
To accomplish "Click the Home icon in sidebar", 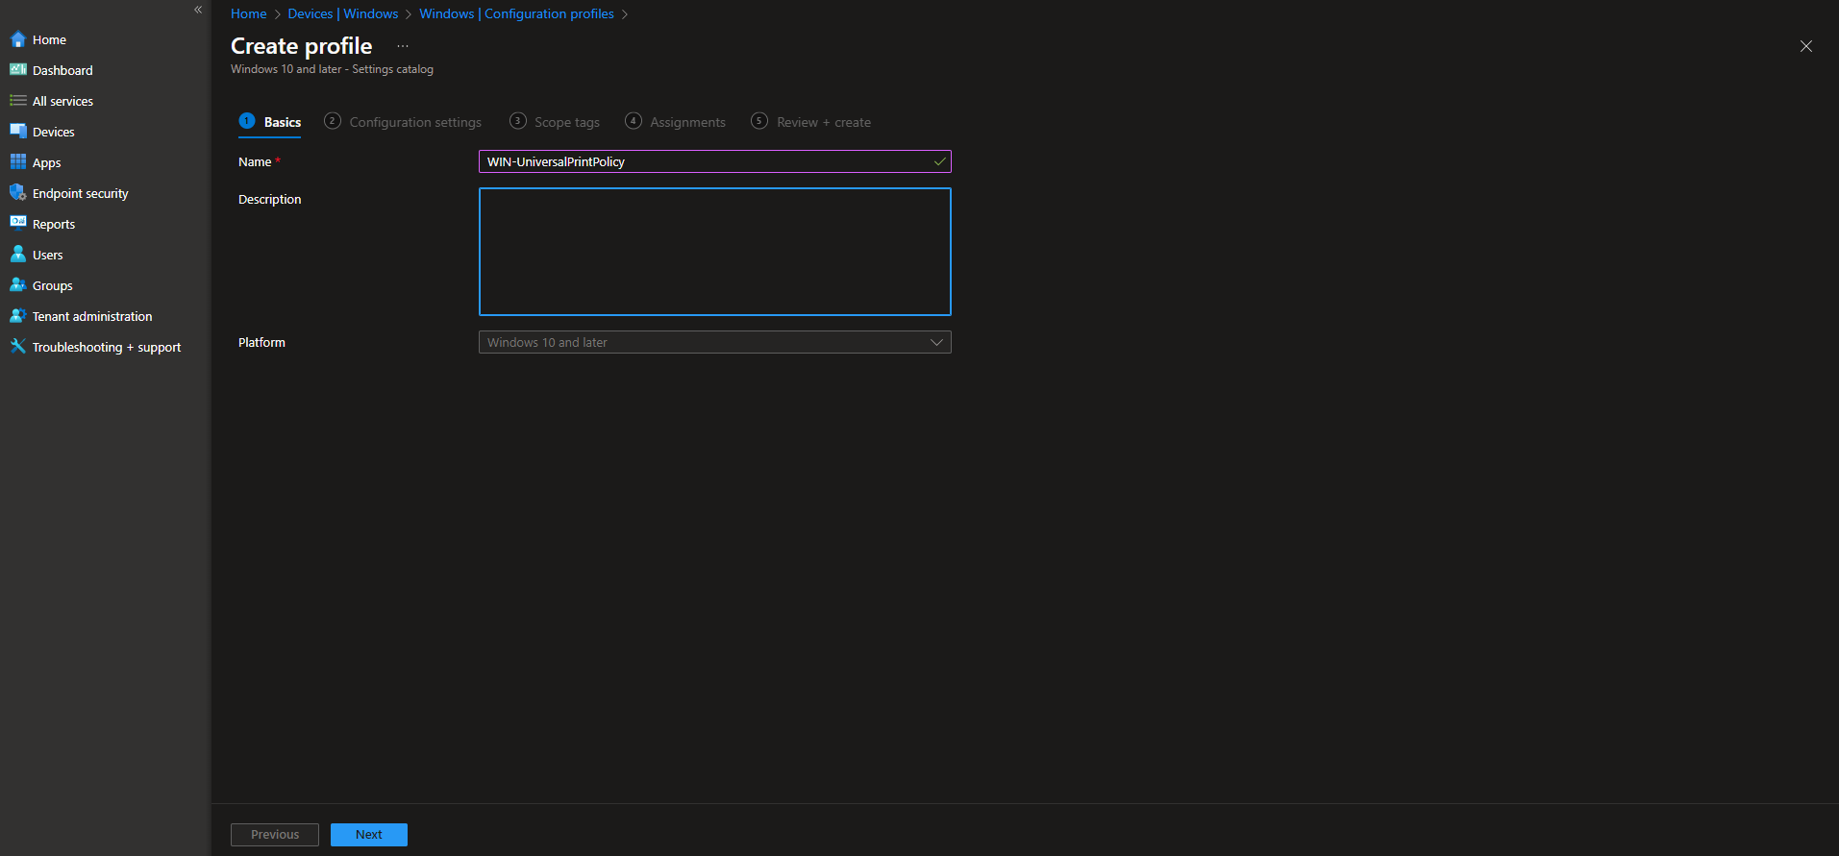I will 18,39.
